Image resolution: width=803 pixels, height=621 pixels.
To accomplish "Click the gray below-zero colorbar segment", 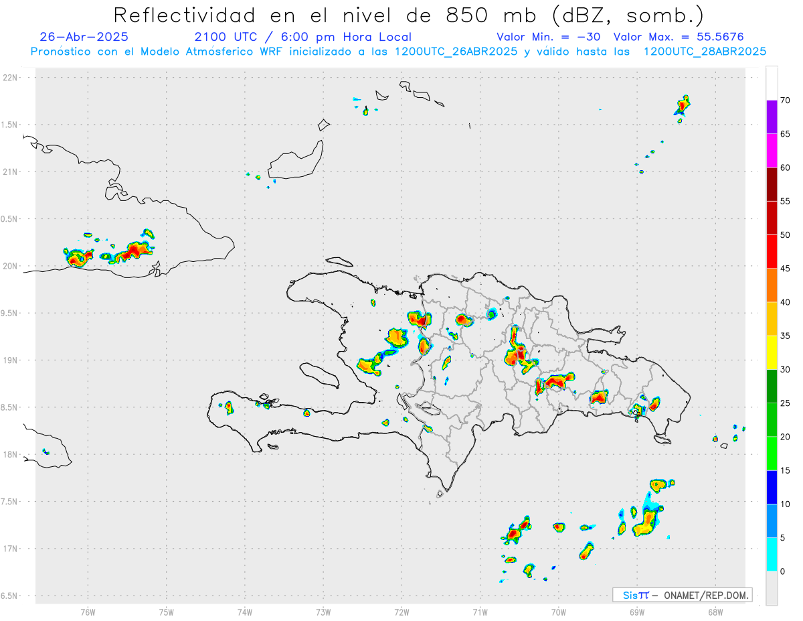I will [772, 588].
